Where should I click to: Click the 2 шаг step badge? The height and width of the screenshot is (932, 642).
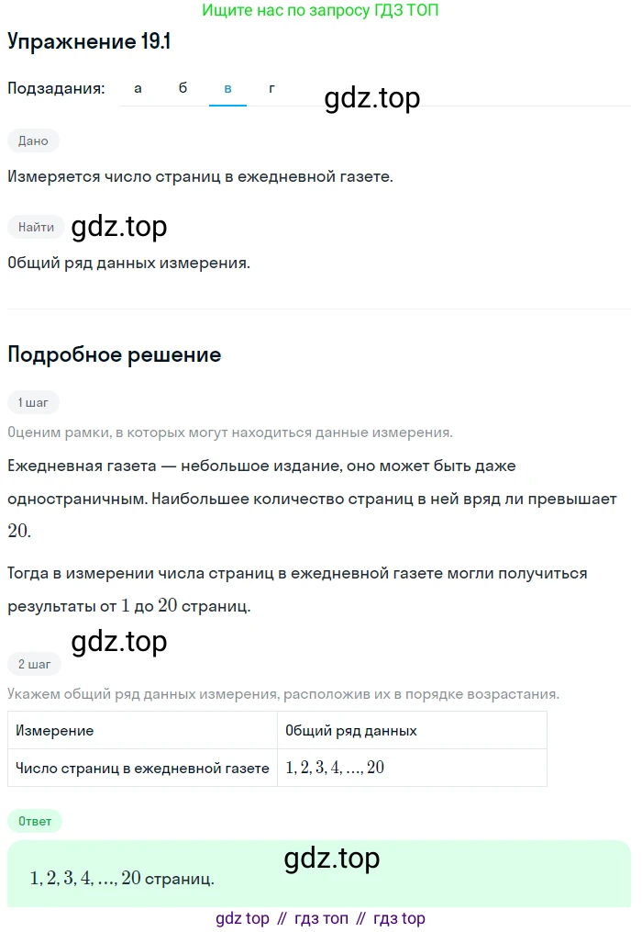pyautogui.click(x=35, y=664)
